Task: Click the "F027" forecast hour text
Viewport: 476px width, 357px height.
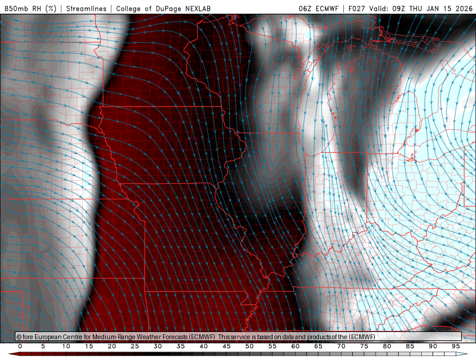Action: click(x=356, y=8)
